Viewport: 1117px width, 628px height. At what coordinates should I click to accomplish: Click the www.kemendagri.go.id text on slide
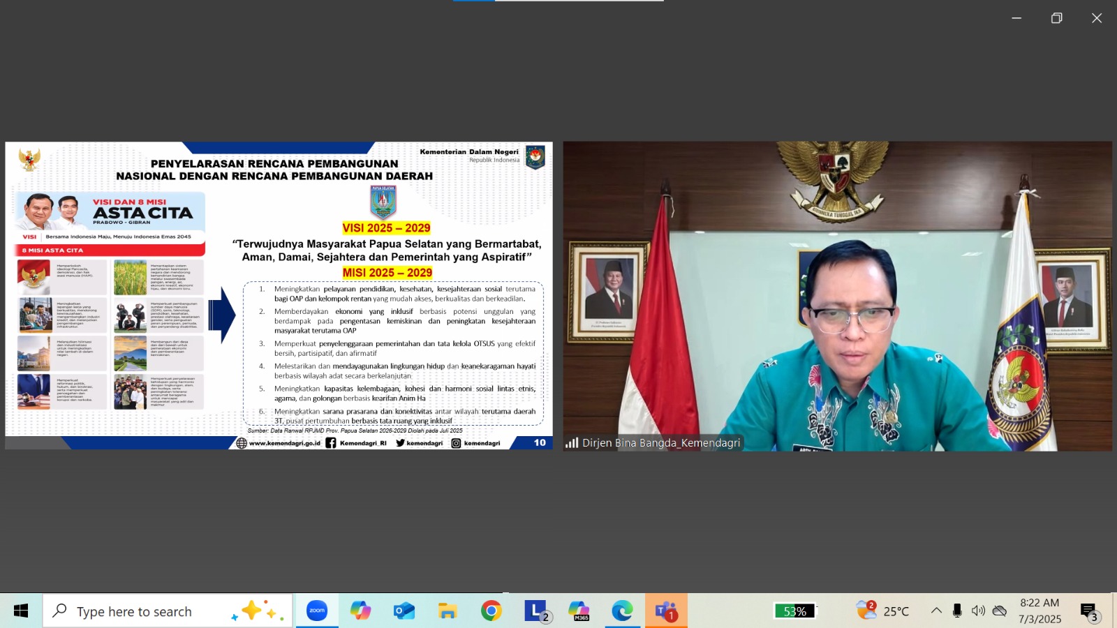point(285,443)
